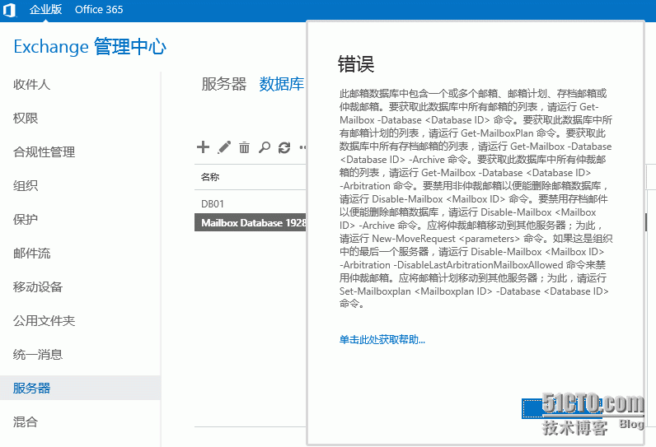
Task: Select the Mailbox Database 1928 row
Action: point(251,222)
